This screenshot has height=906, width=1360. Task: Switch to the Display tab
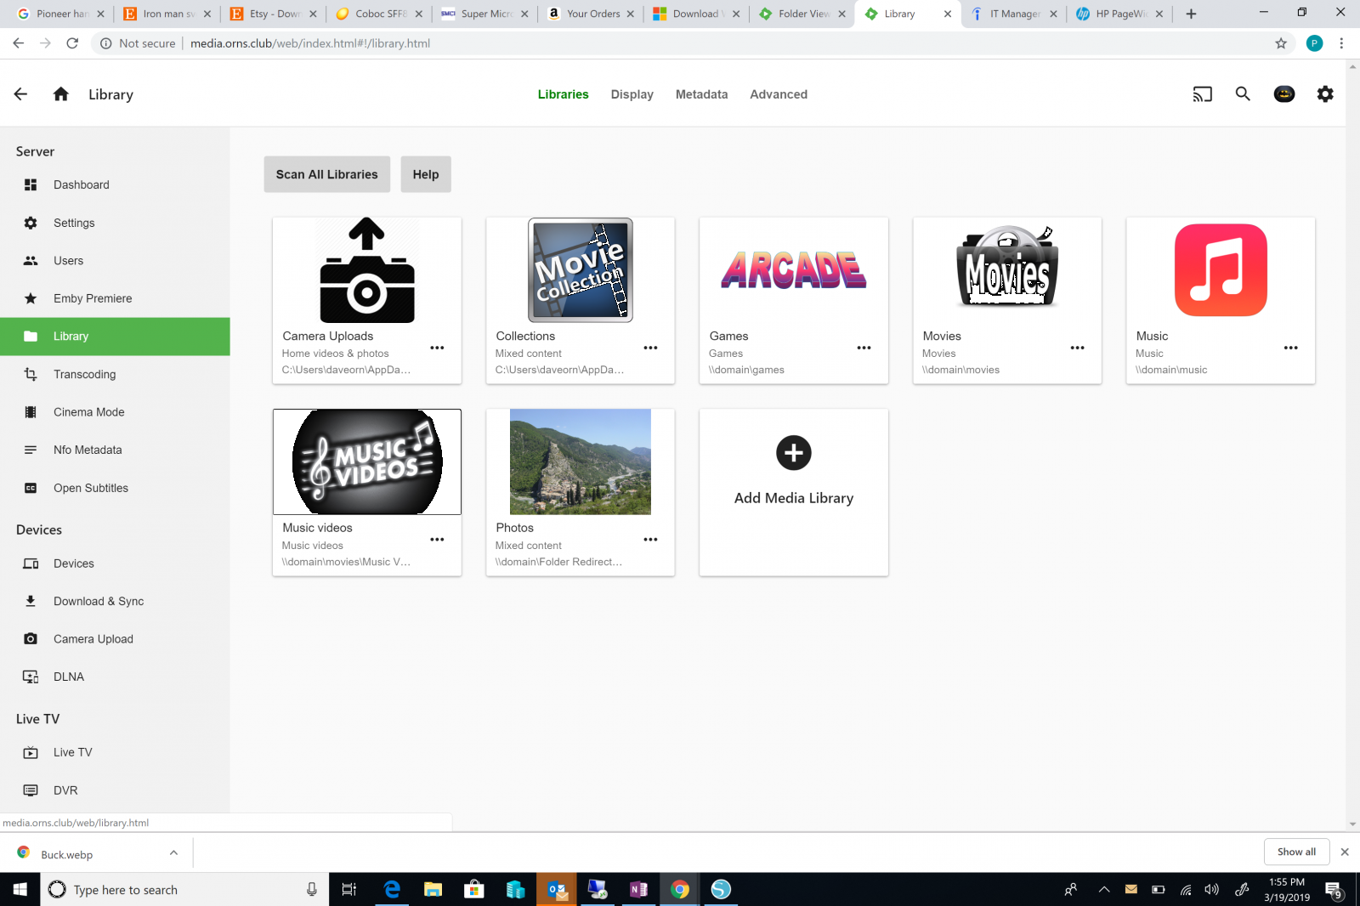click(632, 94)
